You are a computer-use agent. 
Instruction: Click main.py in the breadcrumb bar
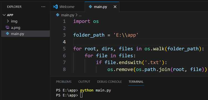(x=67, y=15)
